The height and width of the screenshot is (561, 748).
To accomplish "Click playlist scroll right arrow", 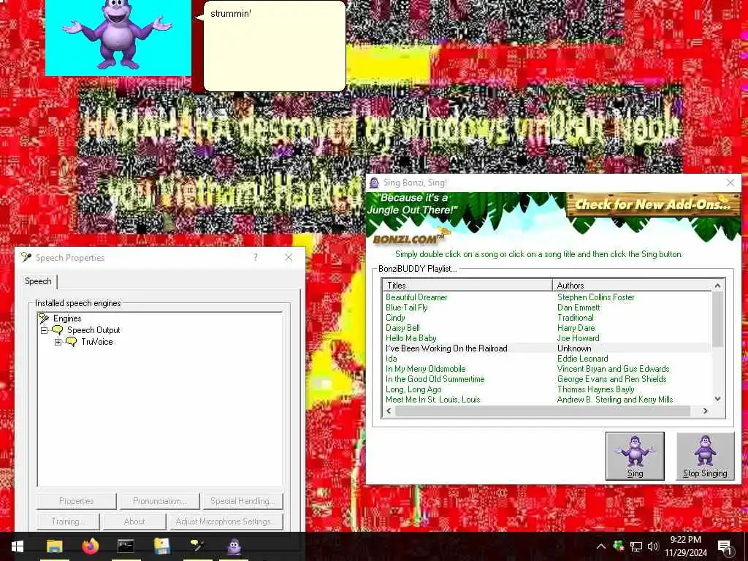I will [705, 411].
